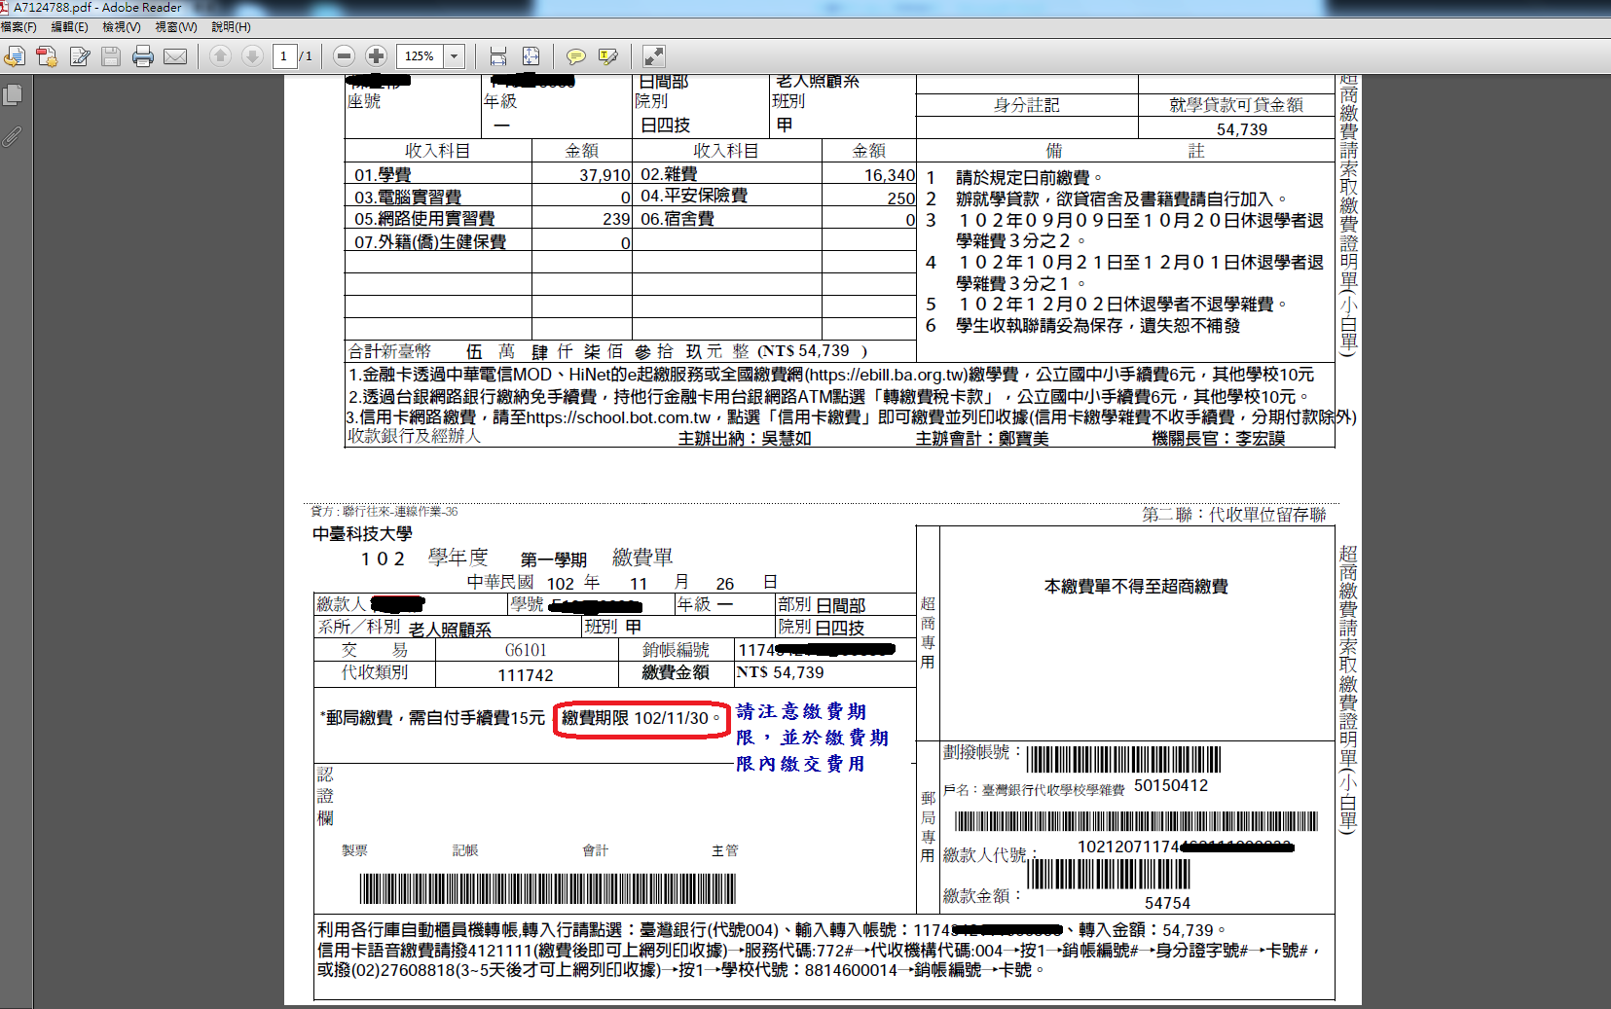
Task: Select the highlight text tool icon
Action: 608,56
